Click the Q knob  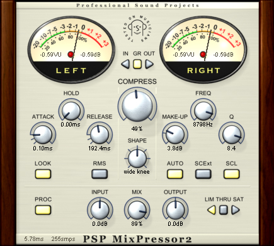click(x=231, y=135)
